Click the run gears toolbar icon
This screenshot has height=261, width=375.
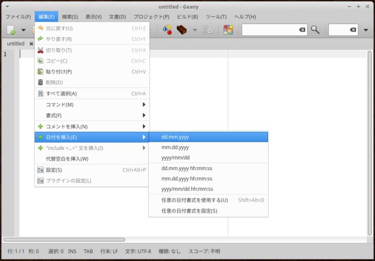[208, 30]
